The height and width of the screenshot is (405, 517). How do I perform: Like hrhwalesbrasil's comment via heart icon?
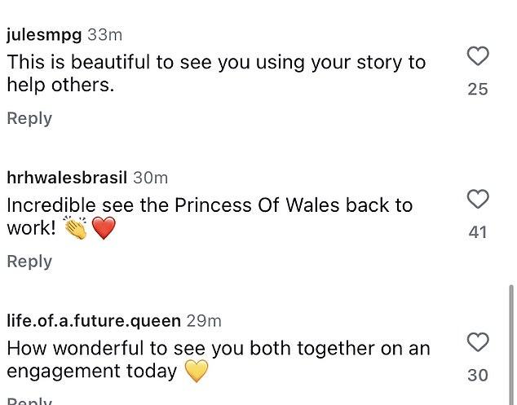tap(478, 199)
